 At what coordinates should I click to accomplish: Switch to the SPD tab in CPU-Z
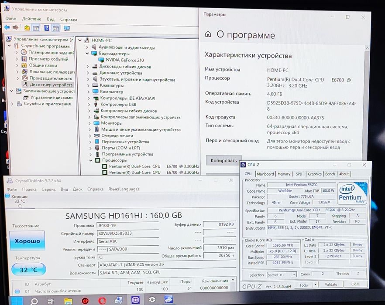pyautogui.click(x=299, y=174)
